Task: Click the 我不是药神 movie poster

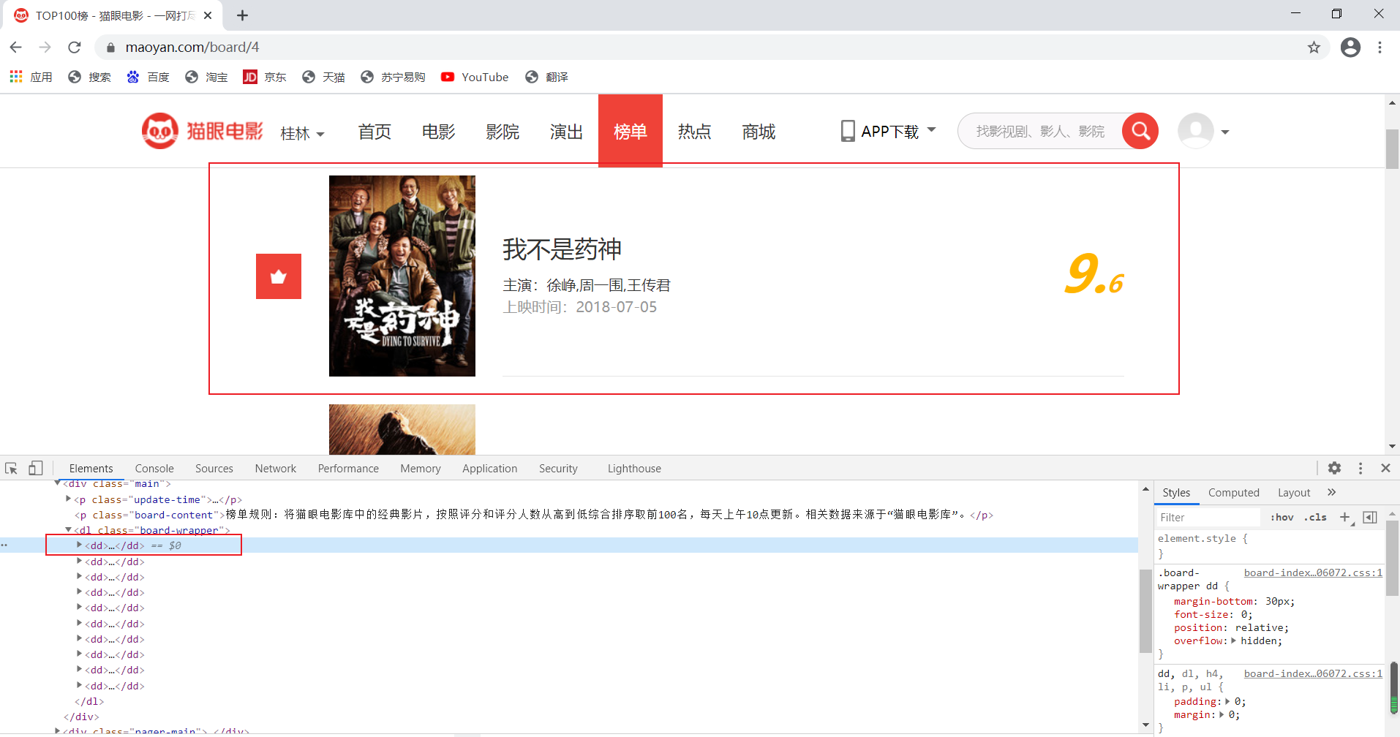Action: (402, 276)
